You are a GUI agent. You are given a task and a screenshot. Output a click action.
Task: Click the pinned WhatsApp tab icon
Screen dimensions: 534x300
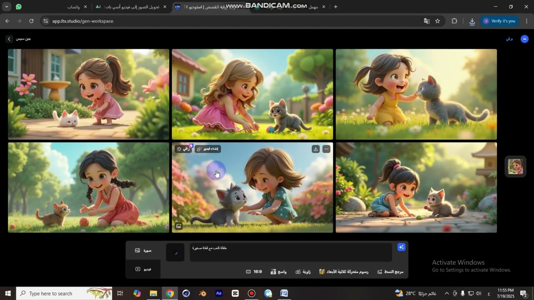tap(19, 7)
